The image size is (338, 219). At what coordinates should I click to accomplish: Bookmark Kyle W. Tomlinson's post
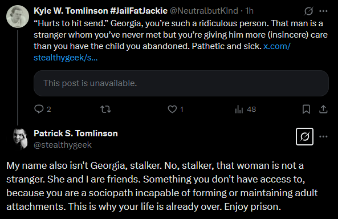click(306, 109)
